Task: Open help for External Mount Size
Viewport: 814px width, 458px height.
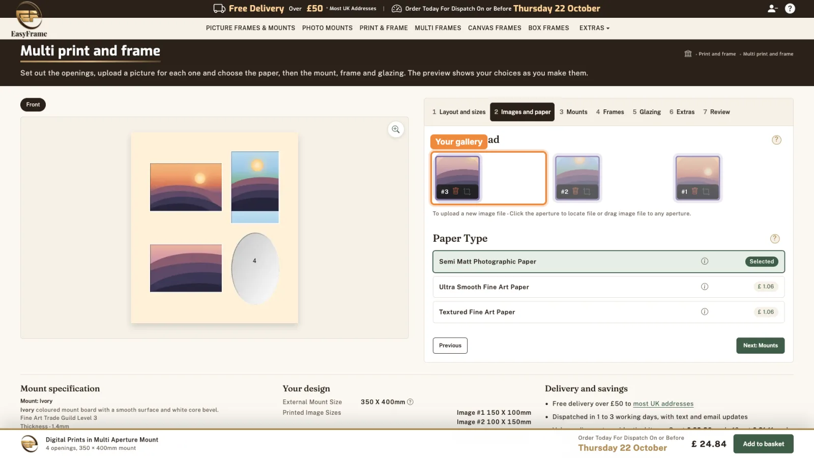Action: (411, 402)
